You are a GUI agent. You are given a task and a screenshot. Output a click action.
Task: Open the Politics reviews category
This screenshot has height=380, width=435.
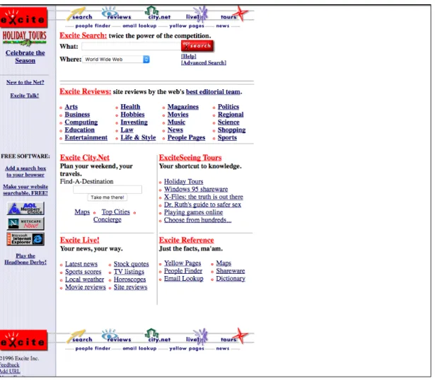point(228,107)
